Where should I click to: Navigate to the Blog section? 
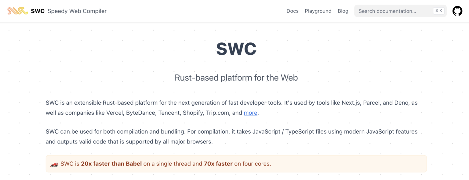click(x=343, y=11)
